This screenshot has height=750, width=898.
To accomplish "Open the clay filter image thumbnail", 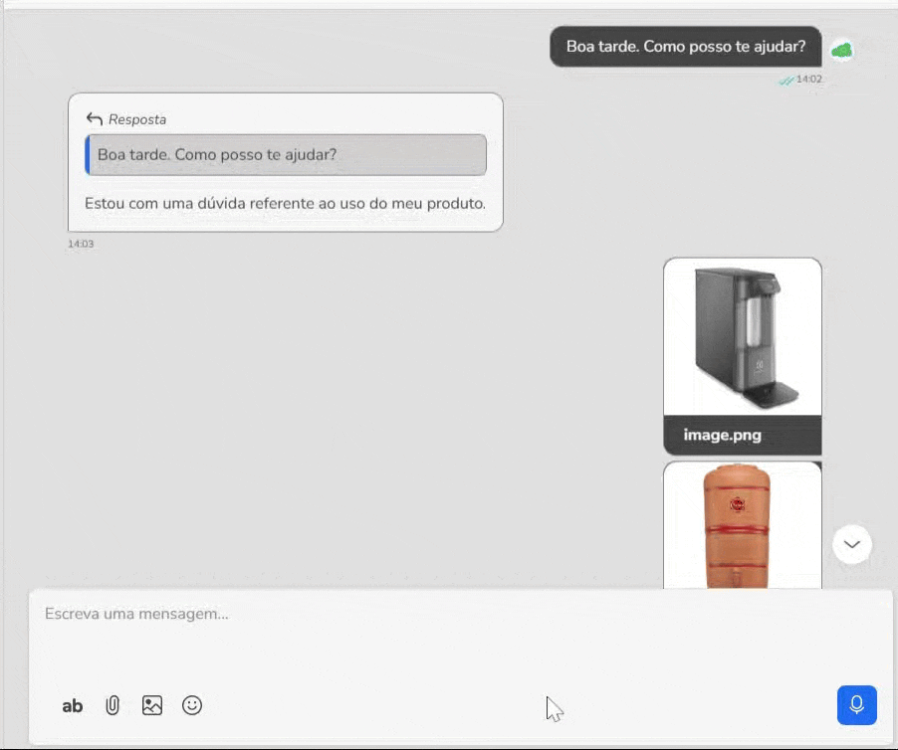I will (743, 525).
